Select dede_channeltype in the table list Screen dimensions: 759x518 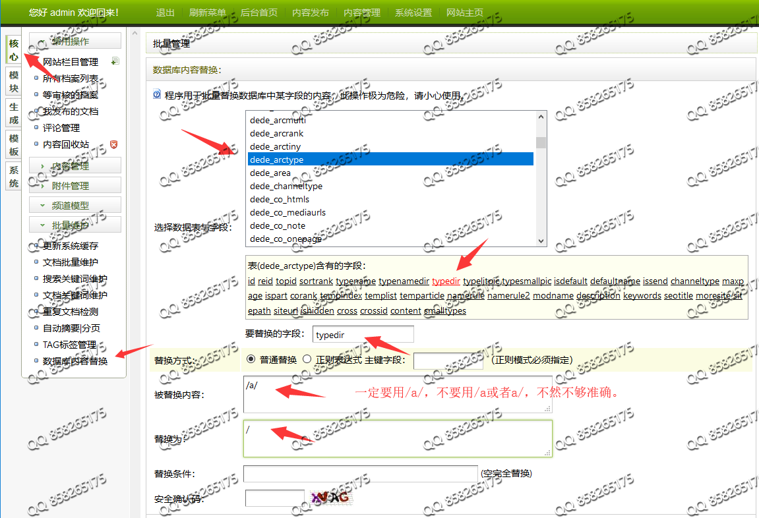click(x=286, y=187)
